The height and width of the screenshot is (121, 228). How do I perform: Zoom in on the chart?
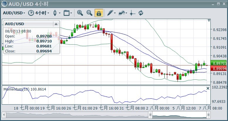tap(80, 13)
